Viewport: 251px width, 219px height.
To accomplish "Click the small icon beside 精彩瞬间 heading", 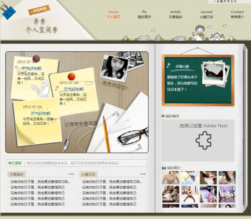I will coord(163,116).
